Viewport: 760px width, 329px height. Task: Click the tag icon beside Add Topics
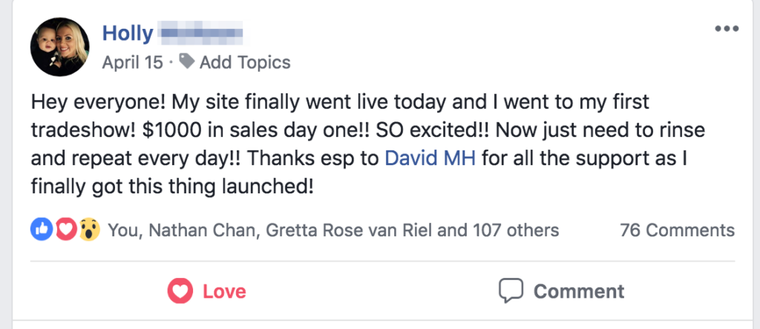pyautogui.click(x=186, y=62)
